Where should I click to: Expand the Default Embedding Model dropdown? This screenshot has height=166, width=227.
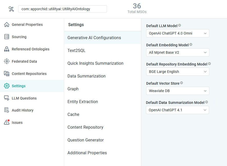coord(177,52)
